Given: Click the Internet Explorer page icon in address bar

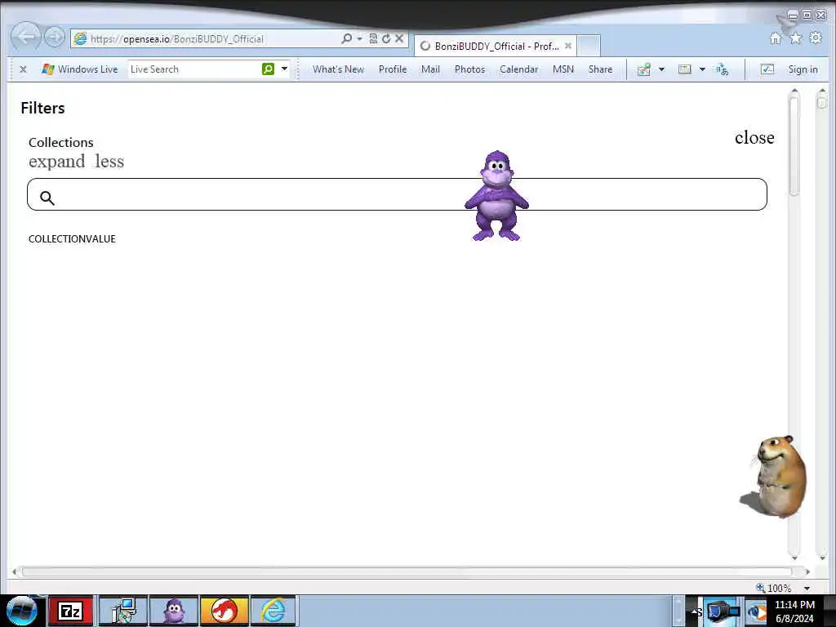Looking at the screenshot, I should [80, 38].
